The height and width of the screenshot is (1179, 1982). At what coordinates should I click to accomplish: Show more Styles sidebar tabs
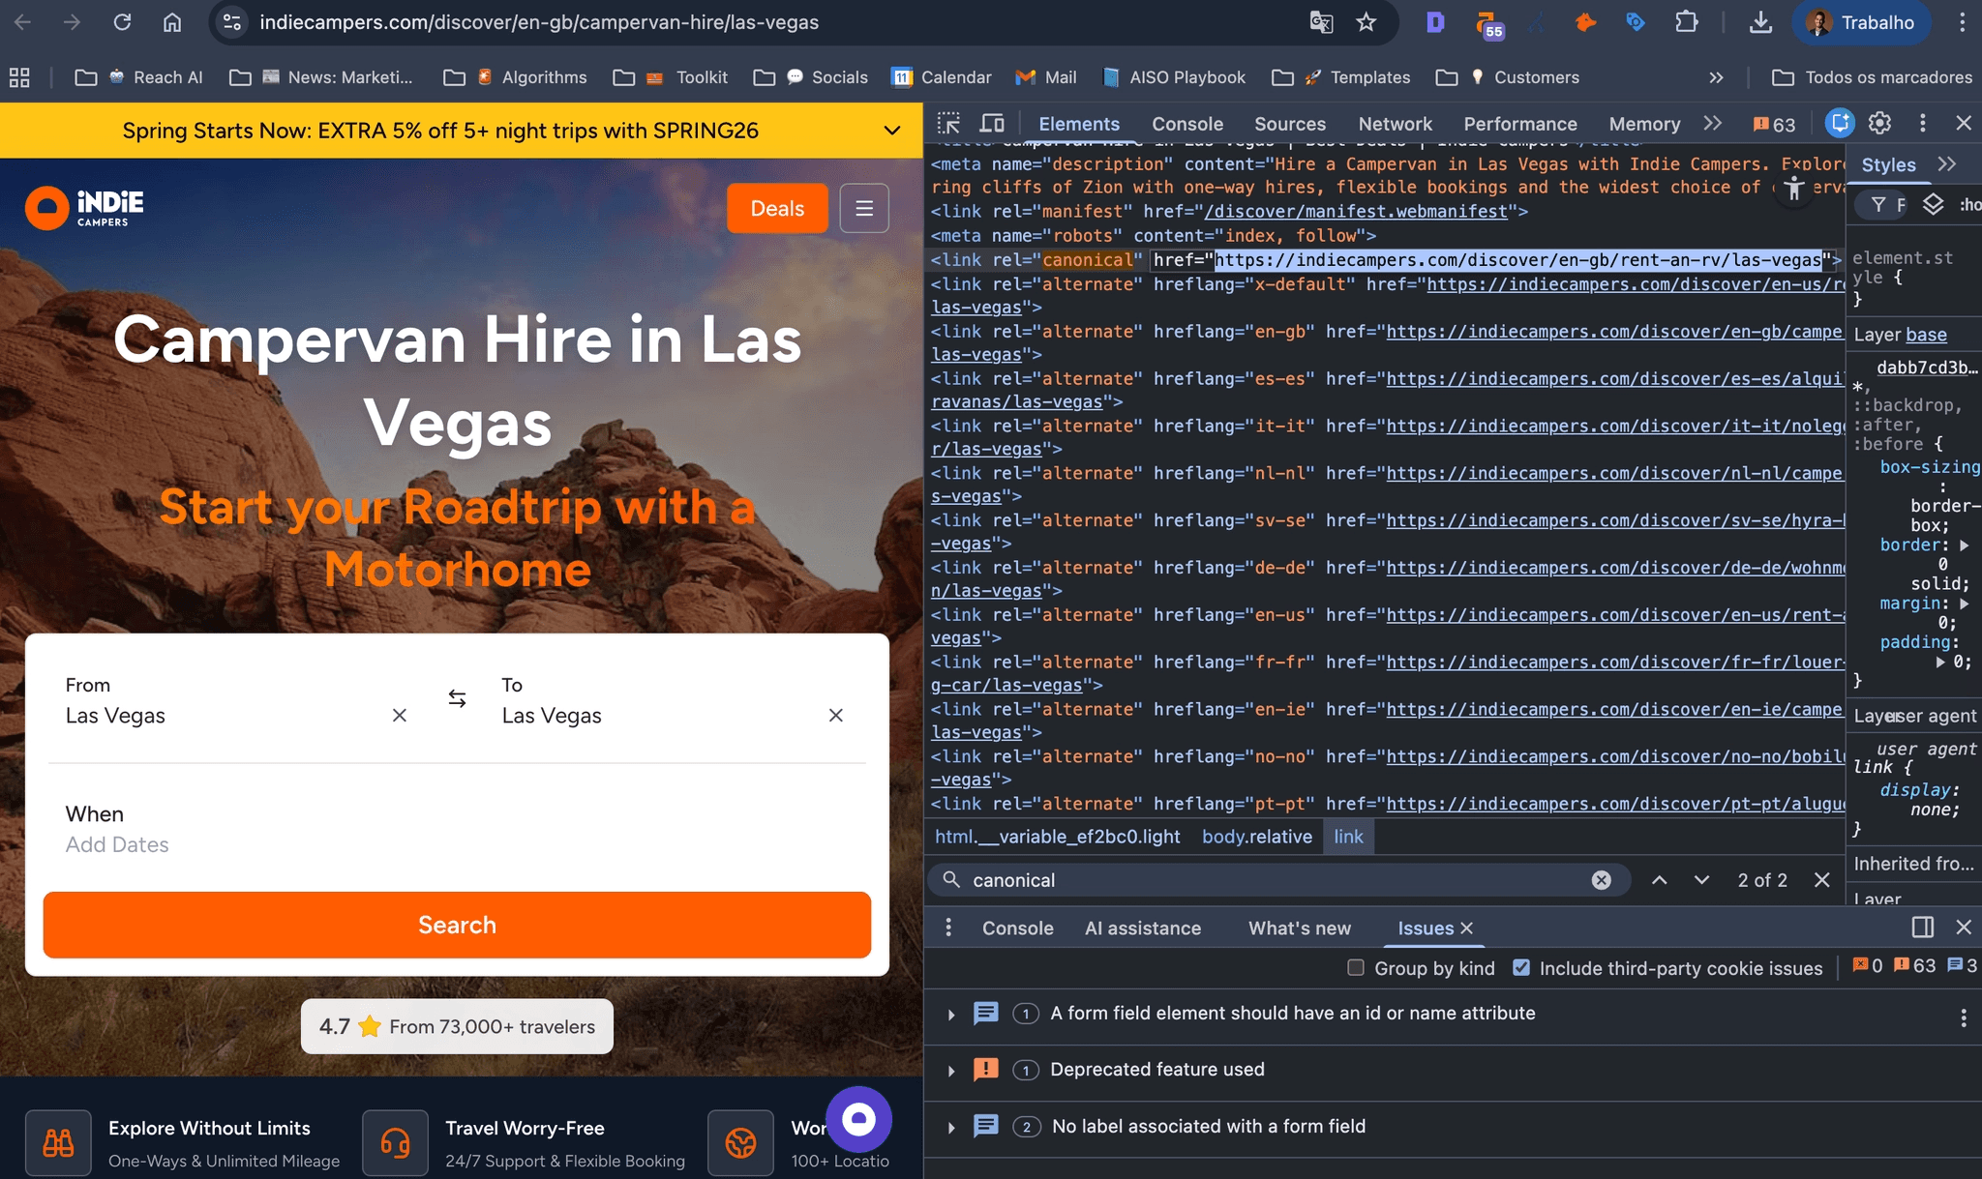click(x=1947, y=164)
